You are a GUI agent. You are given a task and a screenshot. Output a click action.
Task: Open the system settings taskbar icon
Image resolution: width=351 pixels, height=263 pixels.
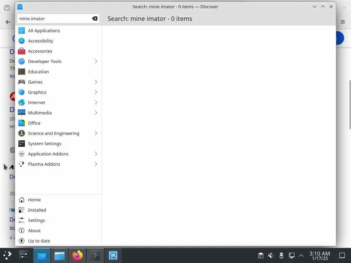point(24,255)
